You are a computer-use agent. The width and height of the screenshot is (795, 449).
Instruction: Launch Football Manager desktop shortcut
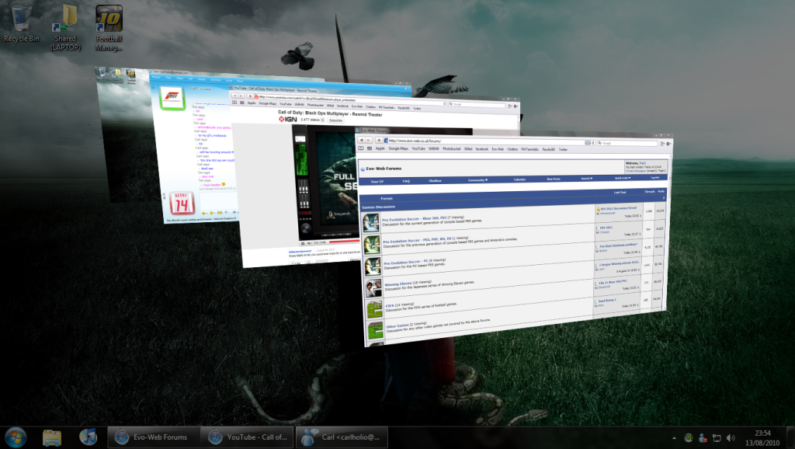coord(109,28)
